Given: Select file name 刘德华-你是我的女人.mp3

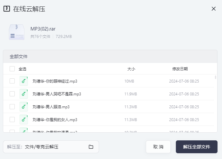Looking at the screenshot, I should (55, 120).
